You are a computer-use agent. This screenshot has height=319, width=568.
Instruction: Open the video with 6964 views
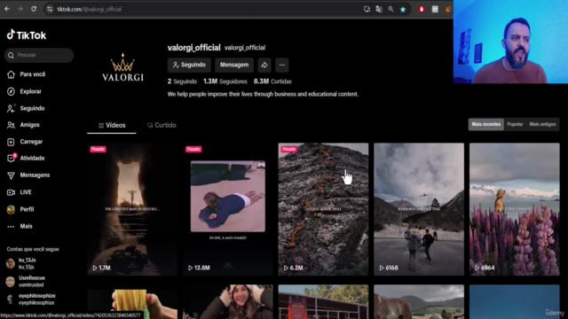pos(515,209)
